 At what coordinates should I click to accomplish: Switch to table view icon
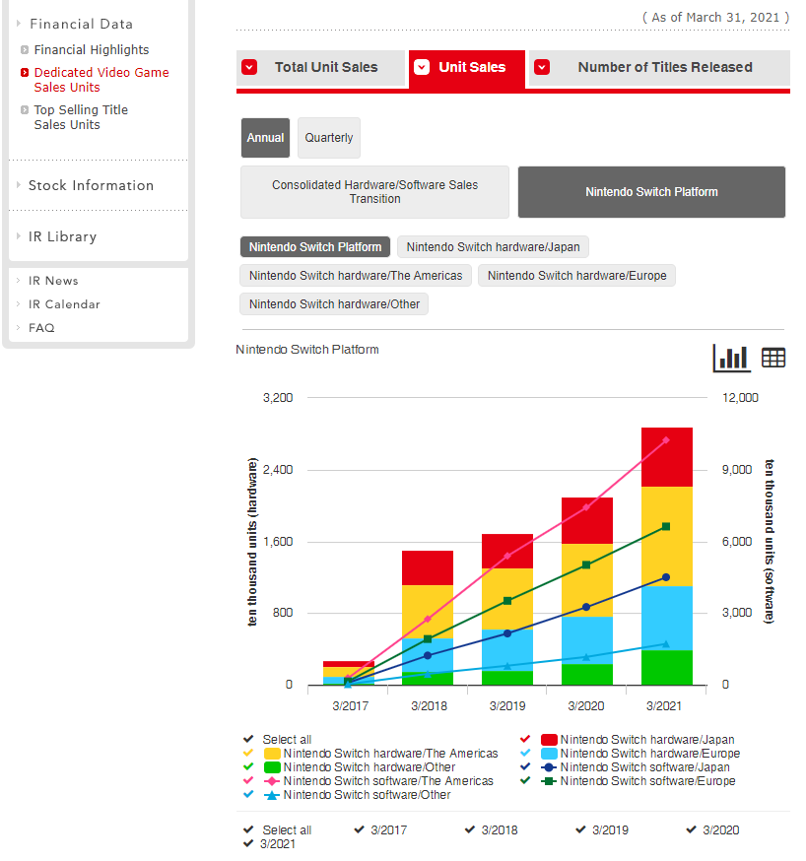tap(773, 358)
